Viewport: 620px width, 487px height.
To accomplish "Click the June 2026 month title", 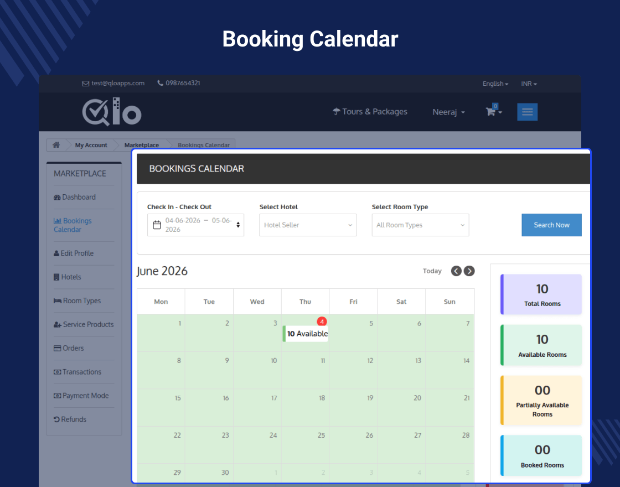I will pos(162,271).
